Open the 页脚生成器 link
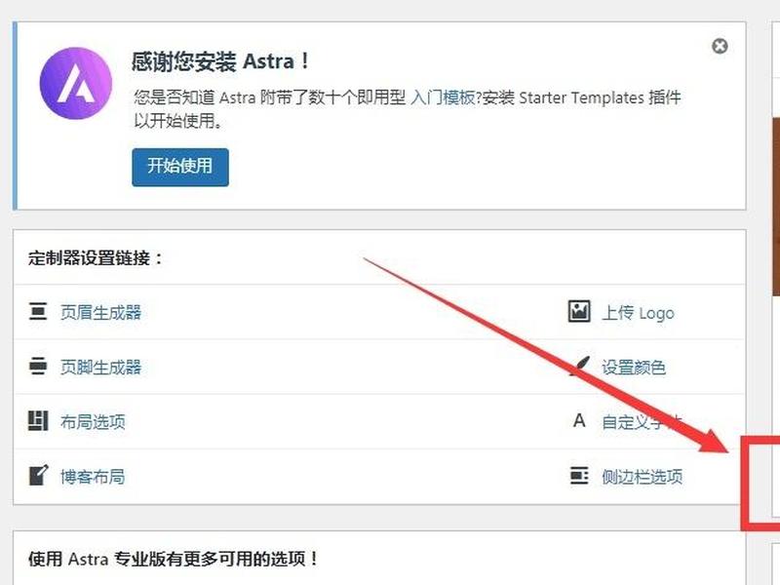This screenshot has height=585, width=780. point(101,368)
